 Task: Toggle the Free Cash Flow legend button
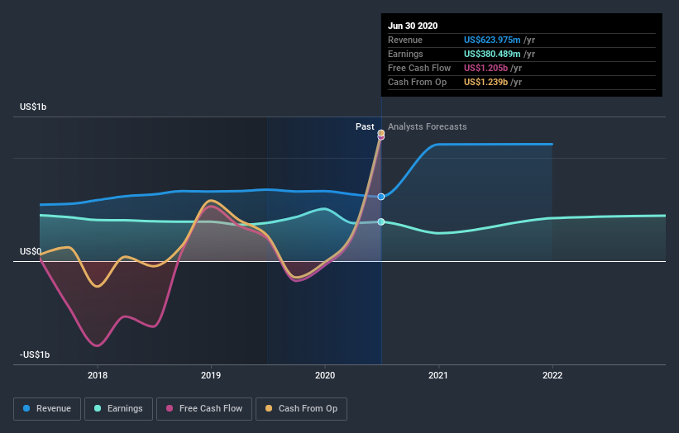pos(204,409)
